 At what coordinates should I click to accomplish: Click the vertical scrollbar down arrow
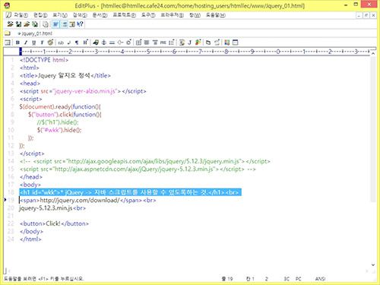pos(373,265)
